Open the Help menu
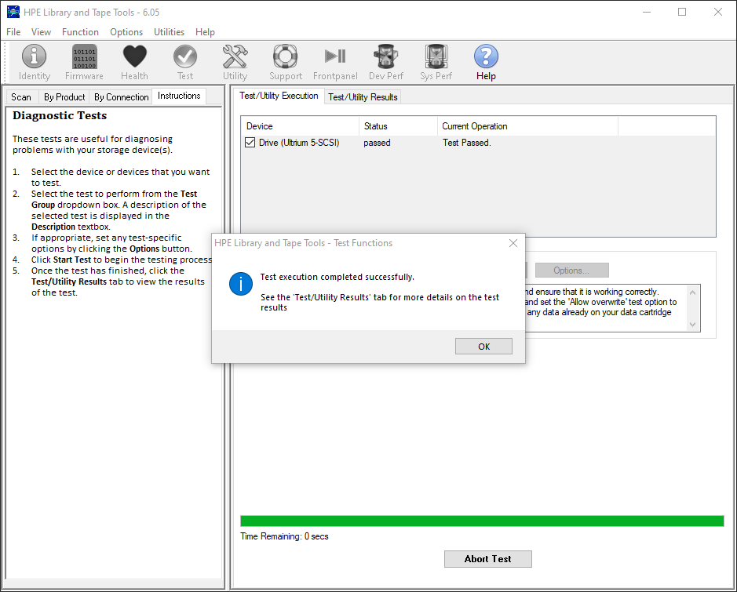Viewport: 737px width, 592px height. [x=205, y=32]
